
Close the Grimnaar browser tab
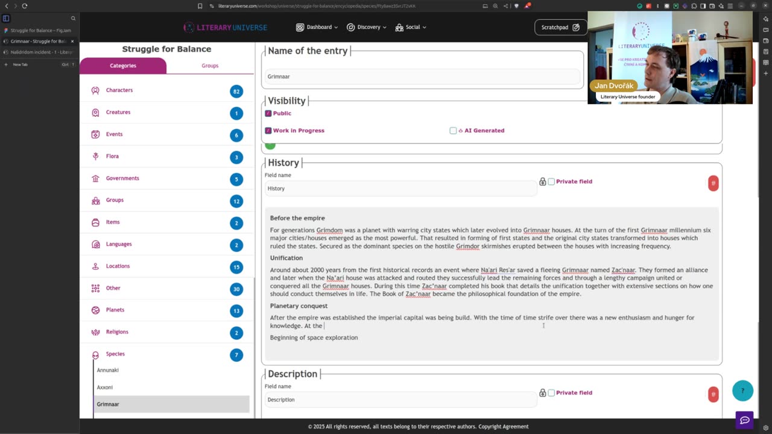72,42
